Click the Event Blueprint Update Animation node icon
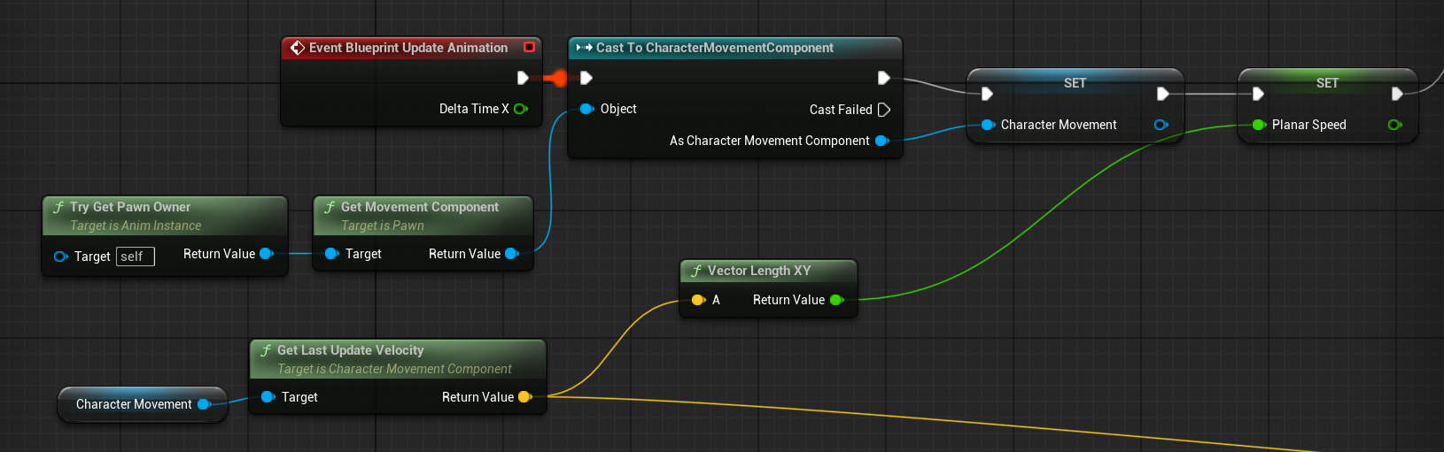1444x452 pixels. (x=298, y=48)
